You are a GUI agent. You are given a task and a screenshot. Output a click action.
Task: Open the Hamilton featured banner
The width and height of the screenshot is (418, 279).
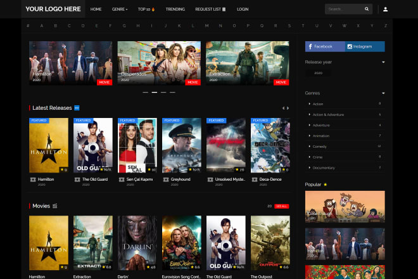[x=71, y=63]
